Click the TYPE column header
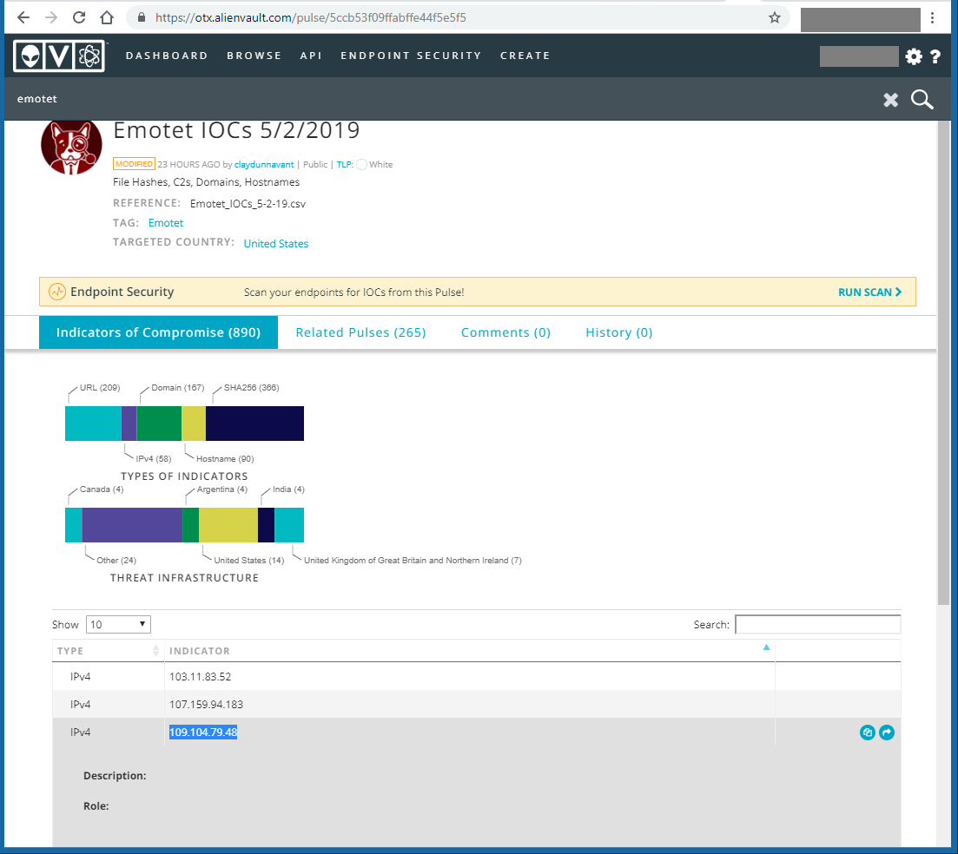This screenshot has height=854, width=958. point(70,651)
